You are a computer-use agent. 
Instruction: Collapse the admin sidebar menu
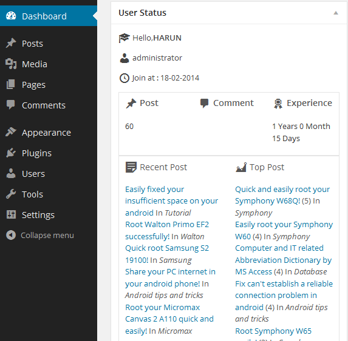(x=40, y=235)
